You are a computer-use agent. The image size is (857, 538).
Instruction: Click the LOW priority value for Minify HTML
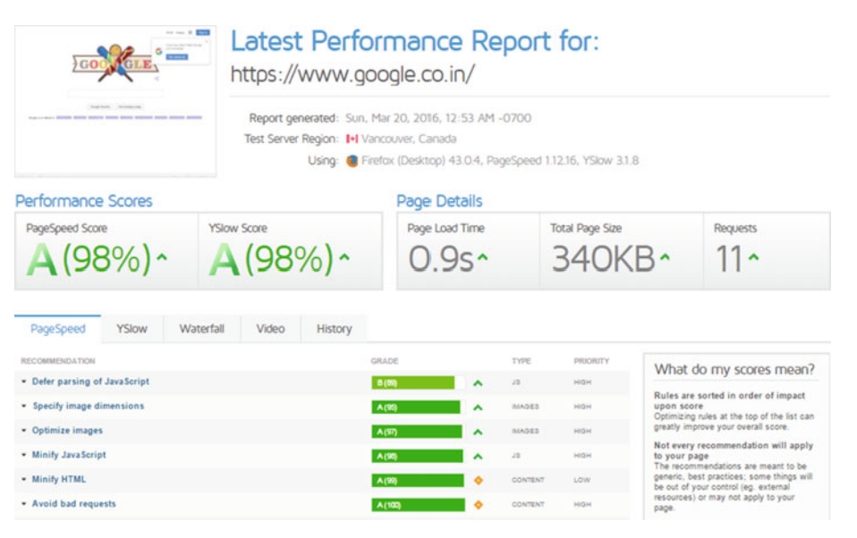coord(582,480)
